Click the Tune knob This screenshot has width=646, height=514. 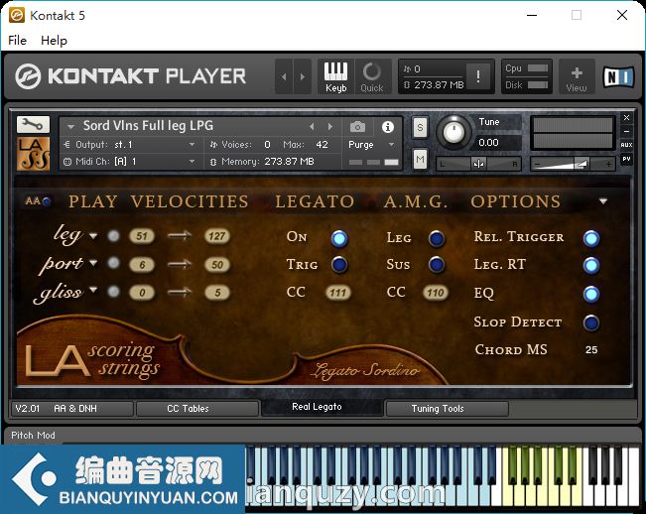click(453, 132)
